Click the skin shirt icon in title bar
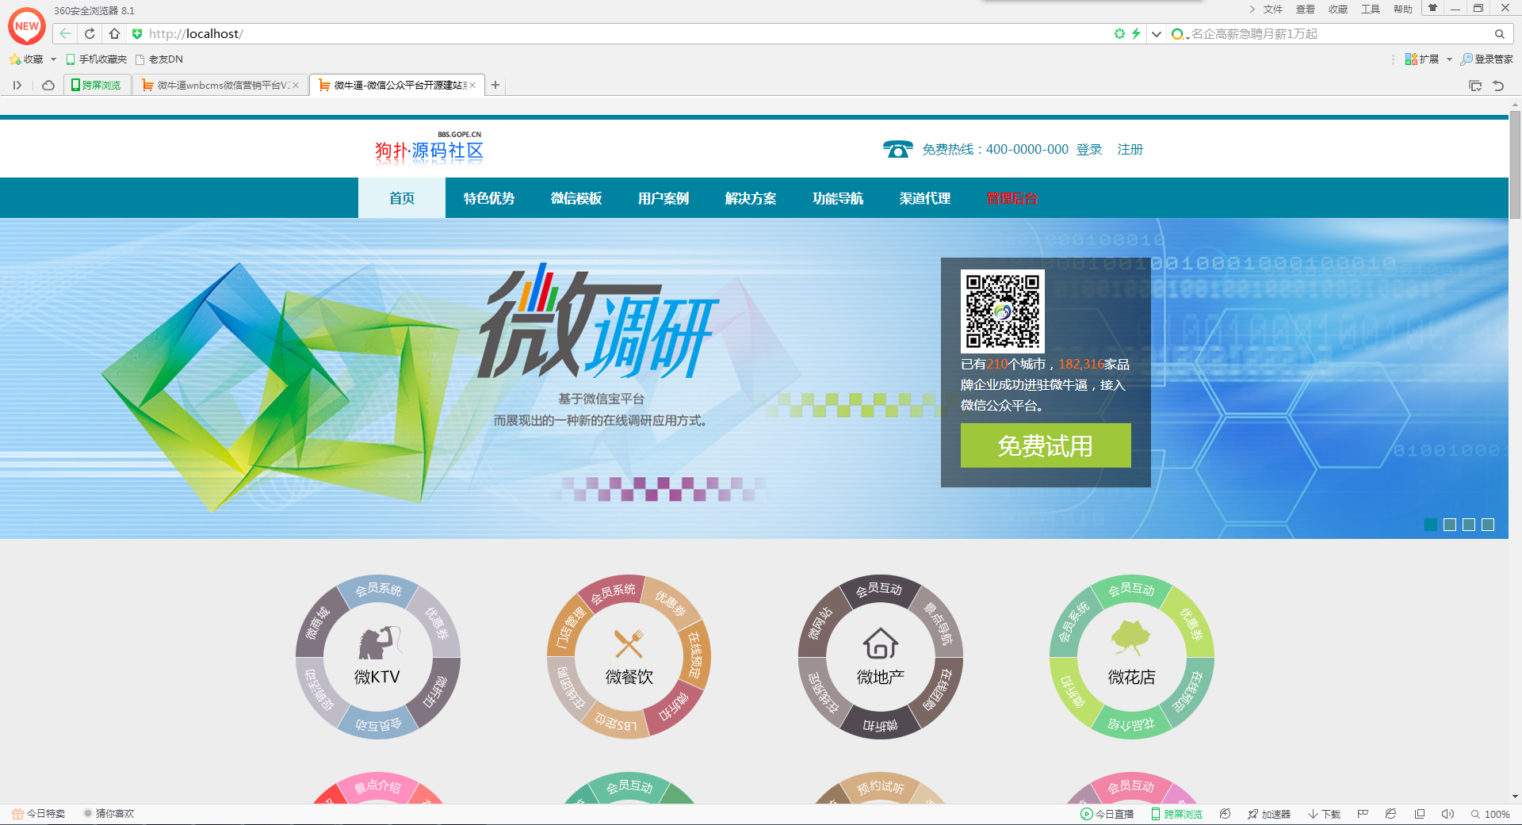This screenshot has height=825, width=1522. tap(1432, 8)
